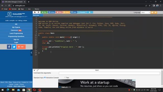The image size is (163, 92).
Task: Open My Projects in the sidebar
Action: [x=16, y=27]
